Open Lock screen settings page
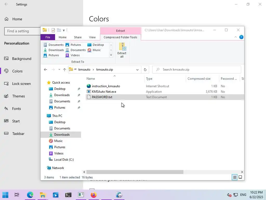This screenshot has height=200, width=266. (21, 84)
